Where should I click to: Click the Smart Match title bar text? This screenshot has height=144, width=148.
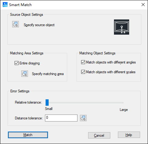(x=20, y=5)
